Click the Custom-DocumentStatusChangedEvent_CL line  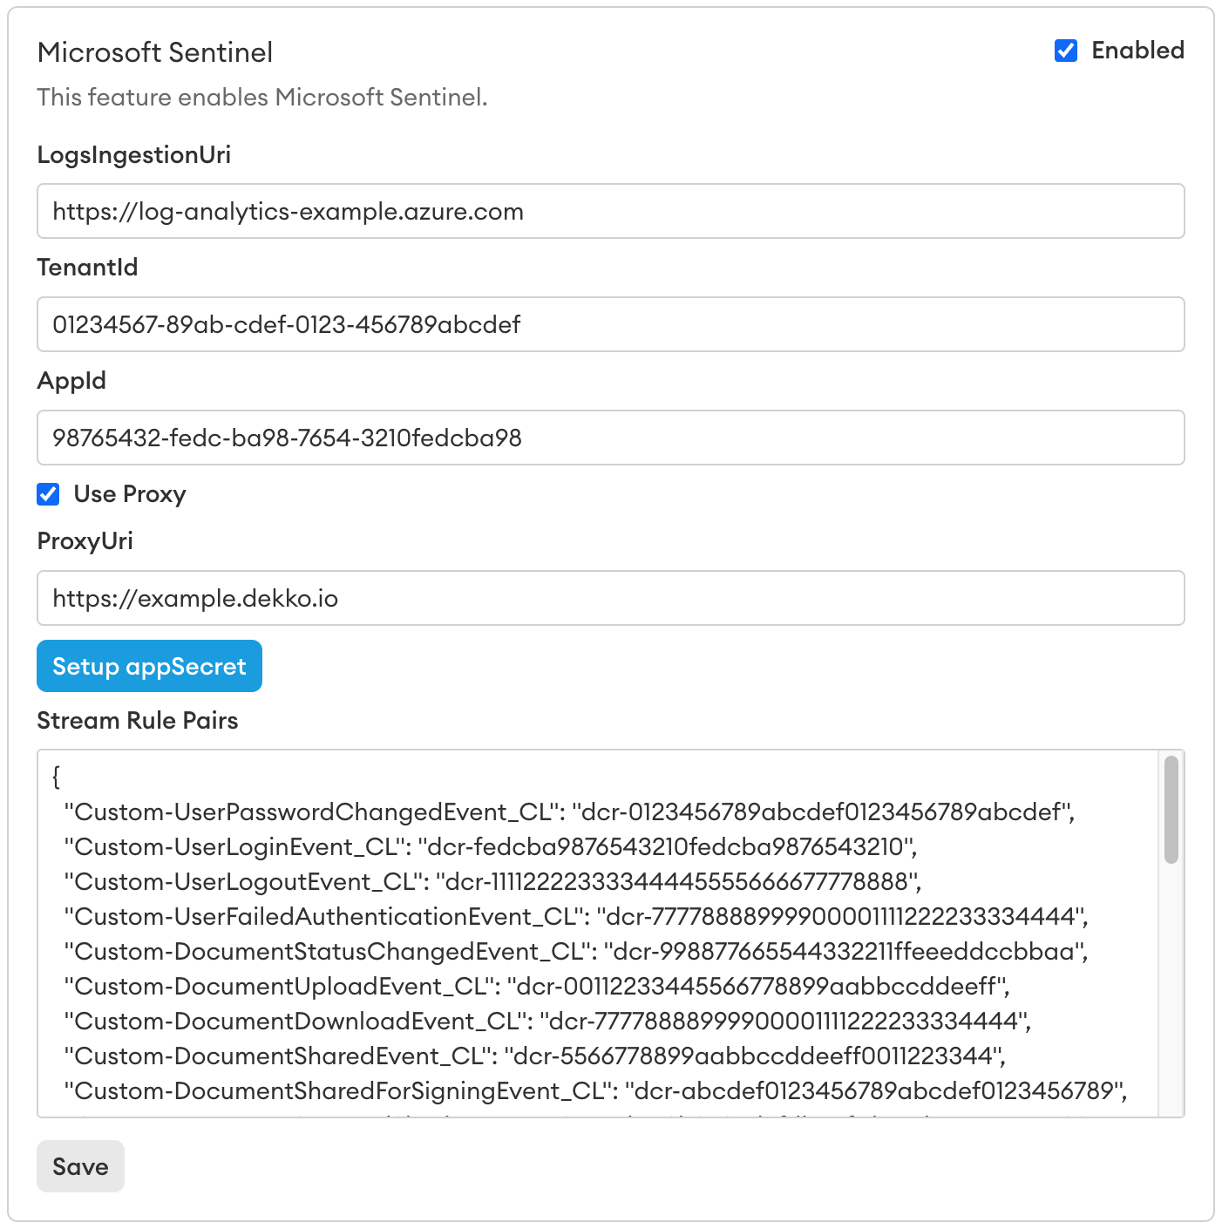click(x=577, y=951)
